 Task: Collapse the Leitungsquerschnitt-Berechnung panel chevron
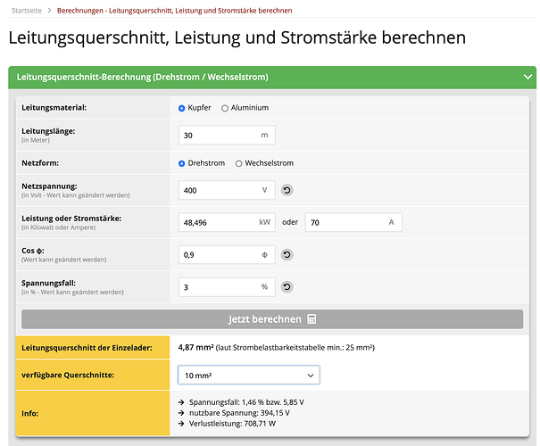pyautogui.click(x=528, y=77)
